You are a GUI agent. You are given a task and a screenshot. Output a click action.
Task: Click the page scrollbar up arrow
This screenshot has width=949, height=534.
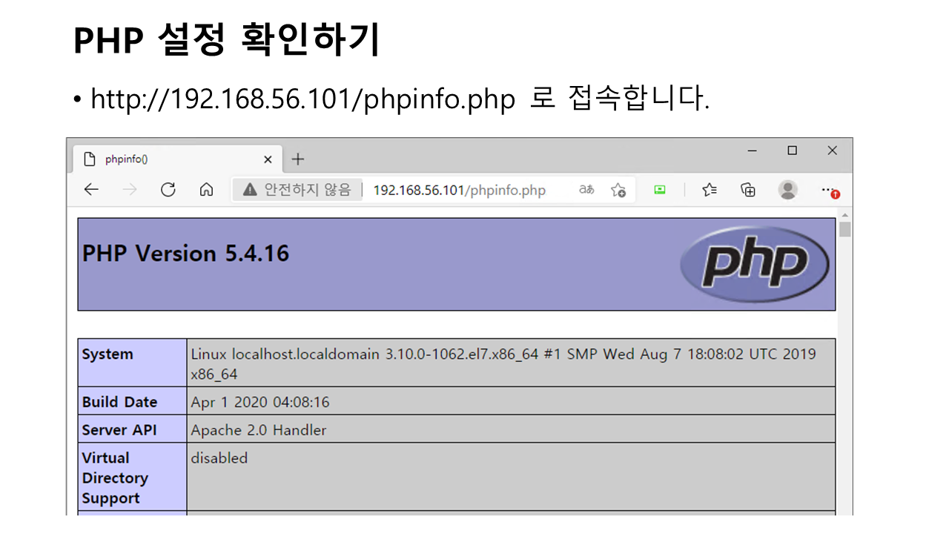(844, 215)
